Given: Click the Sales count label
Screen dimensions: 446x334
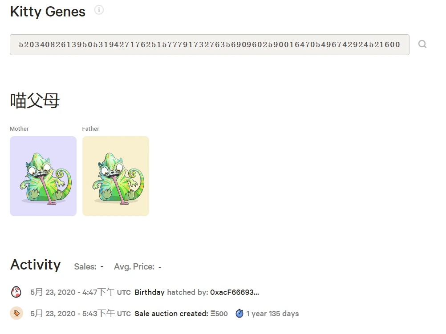Looking at the screenshot, I should pyautogui.click(x=85, y=267).
